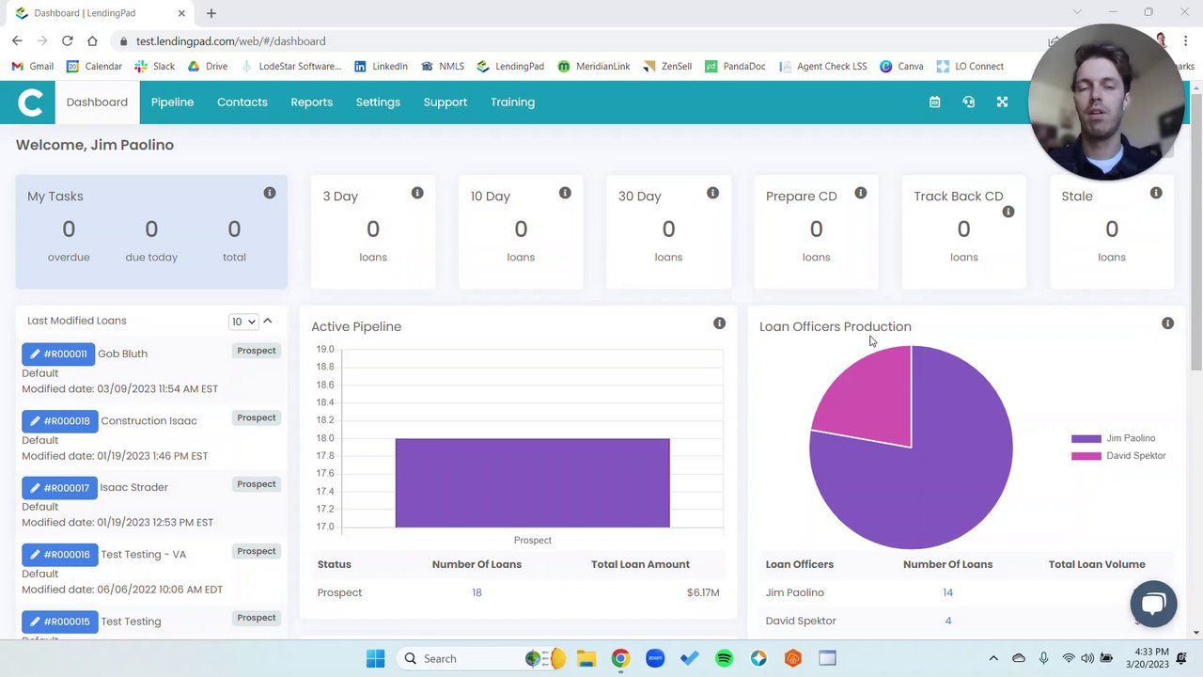Open the chat bubble widget

[1153, 604]
